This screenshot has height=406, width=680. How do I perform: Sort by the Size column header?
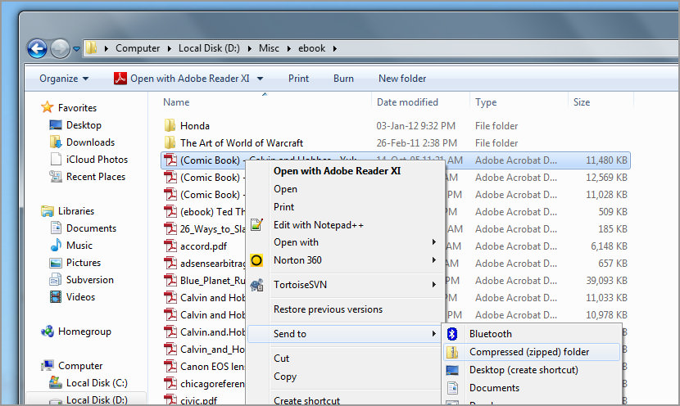click(582, 102)
